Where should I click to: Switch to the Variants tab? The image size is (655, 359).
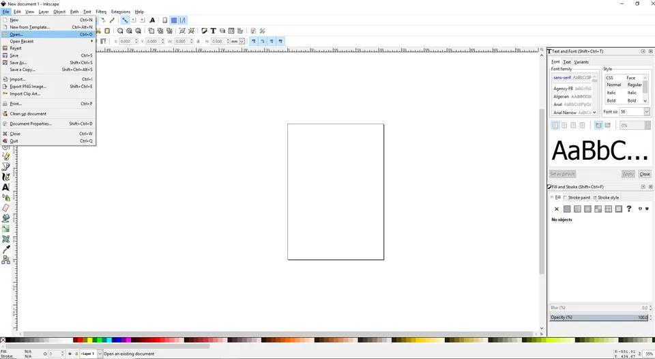pos(581,62)
